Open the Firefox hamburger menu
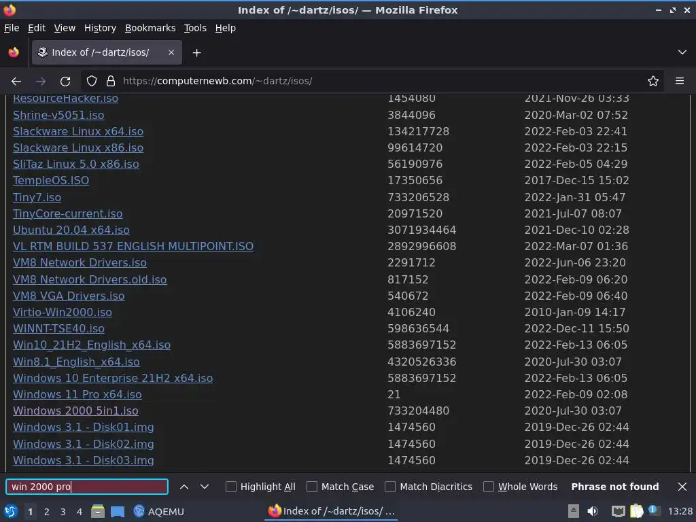This screenshot has height=522, width=696. tap(680, 81)
